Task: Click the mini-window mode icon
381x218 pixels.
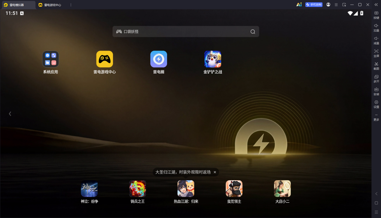Action: [344, 4]
